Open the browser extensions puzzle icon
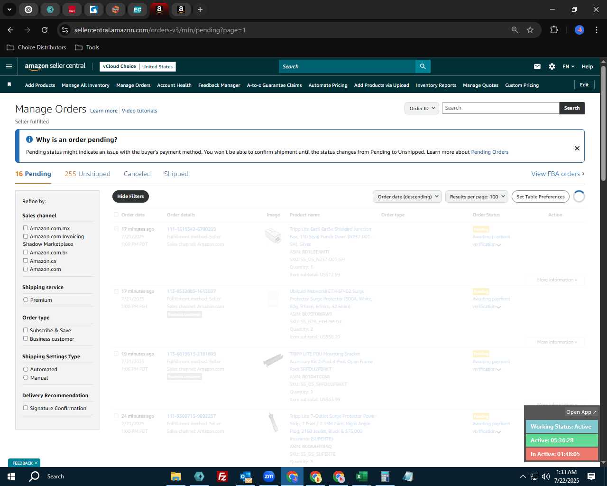 554,30
